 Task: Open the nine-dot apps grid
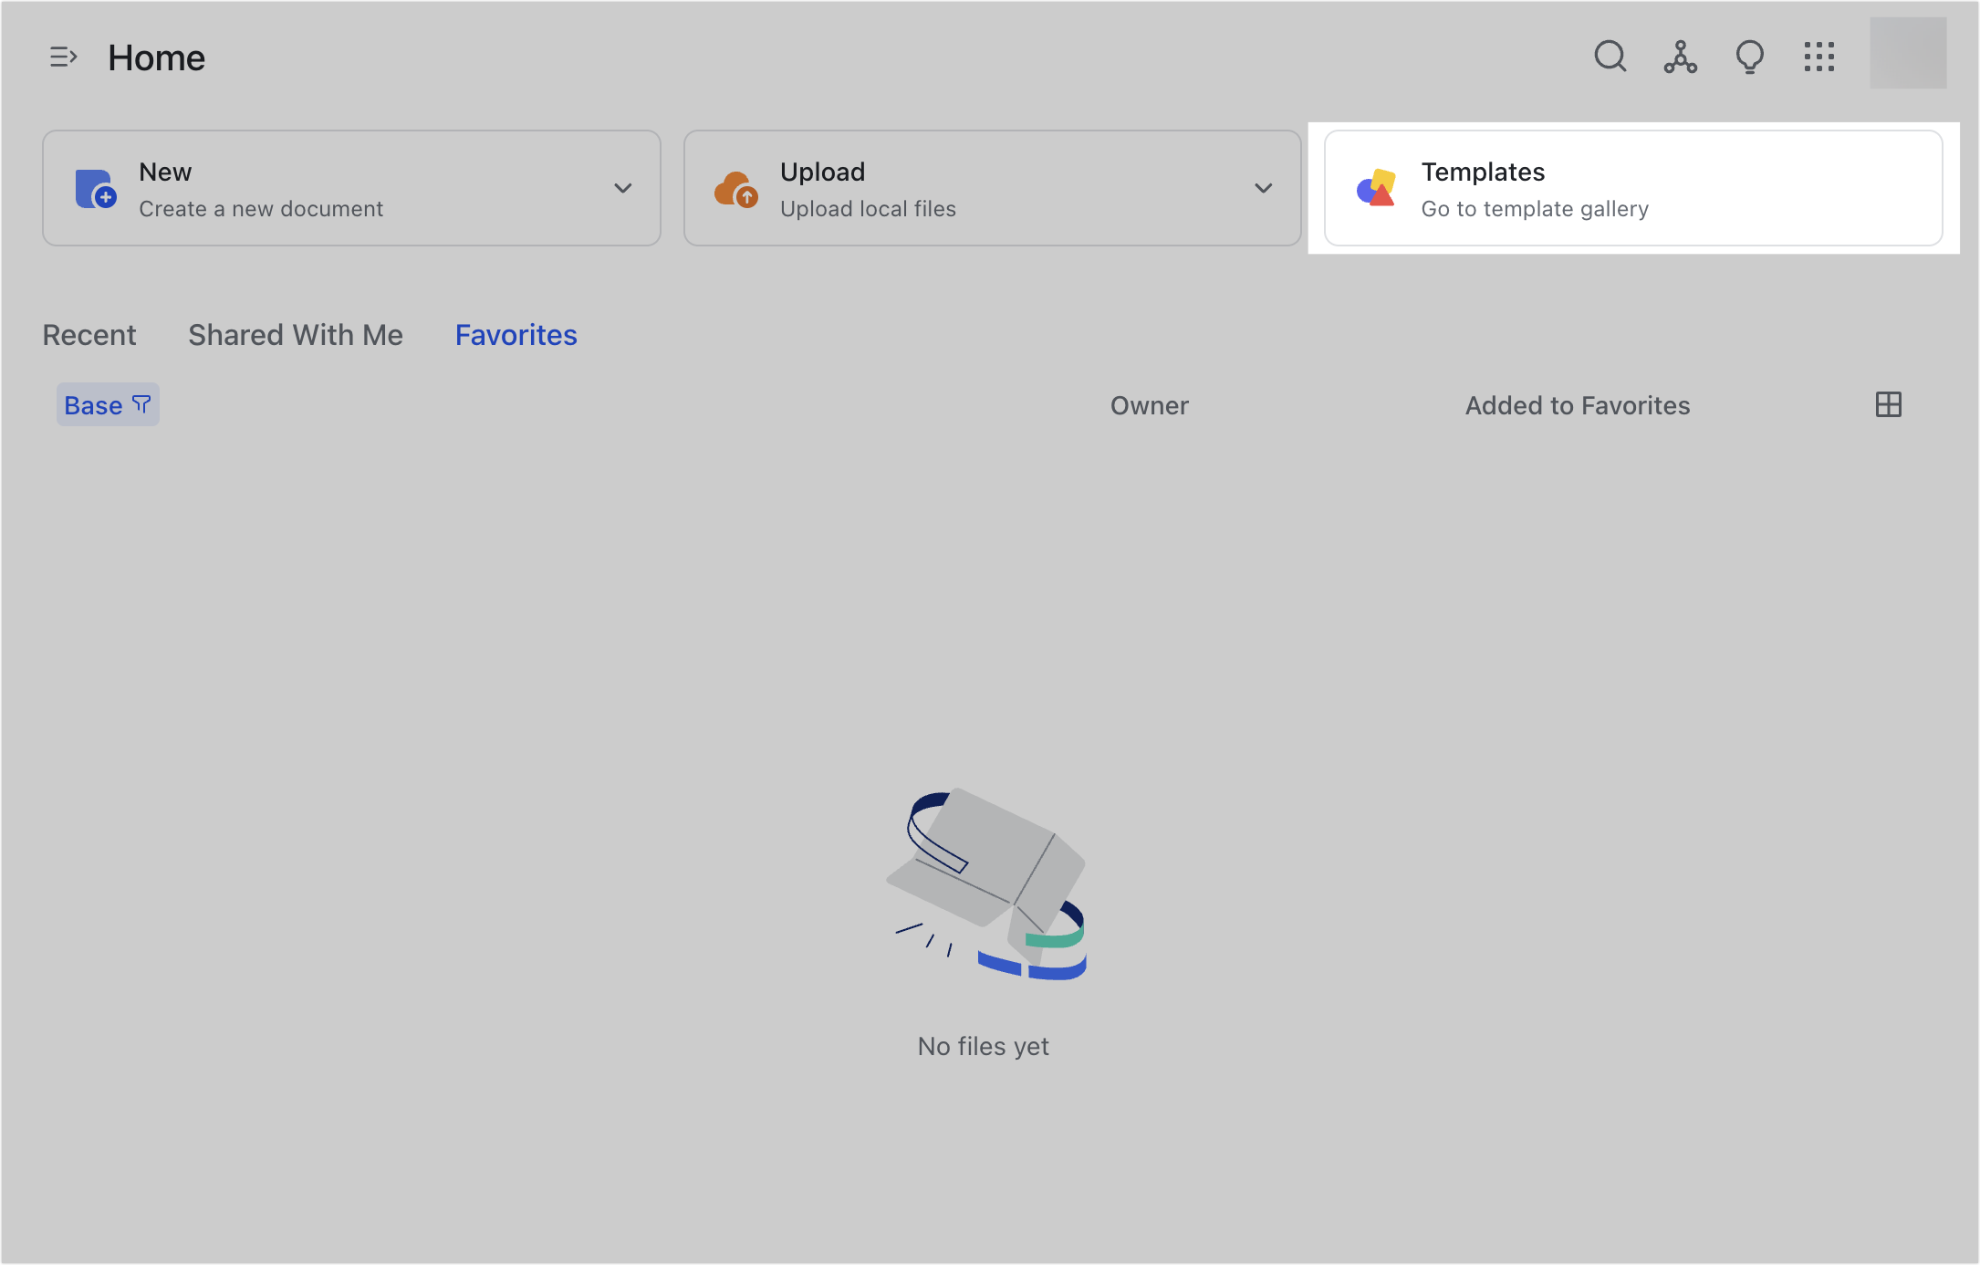tap(1818, 57)
